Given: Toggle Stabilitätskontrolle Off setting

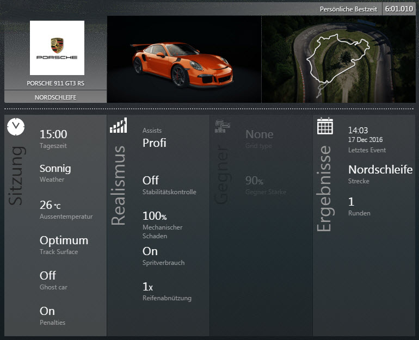Looking at the screenshot, I should [151, 181].
